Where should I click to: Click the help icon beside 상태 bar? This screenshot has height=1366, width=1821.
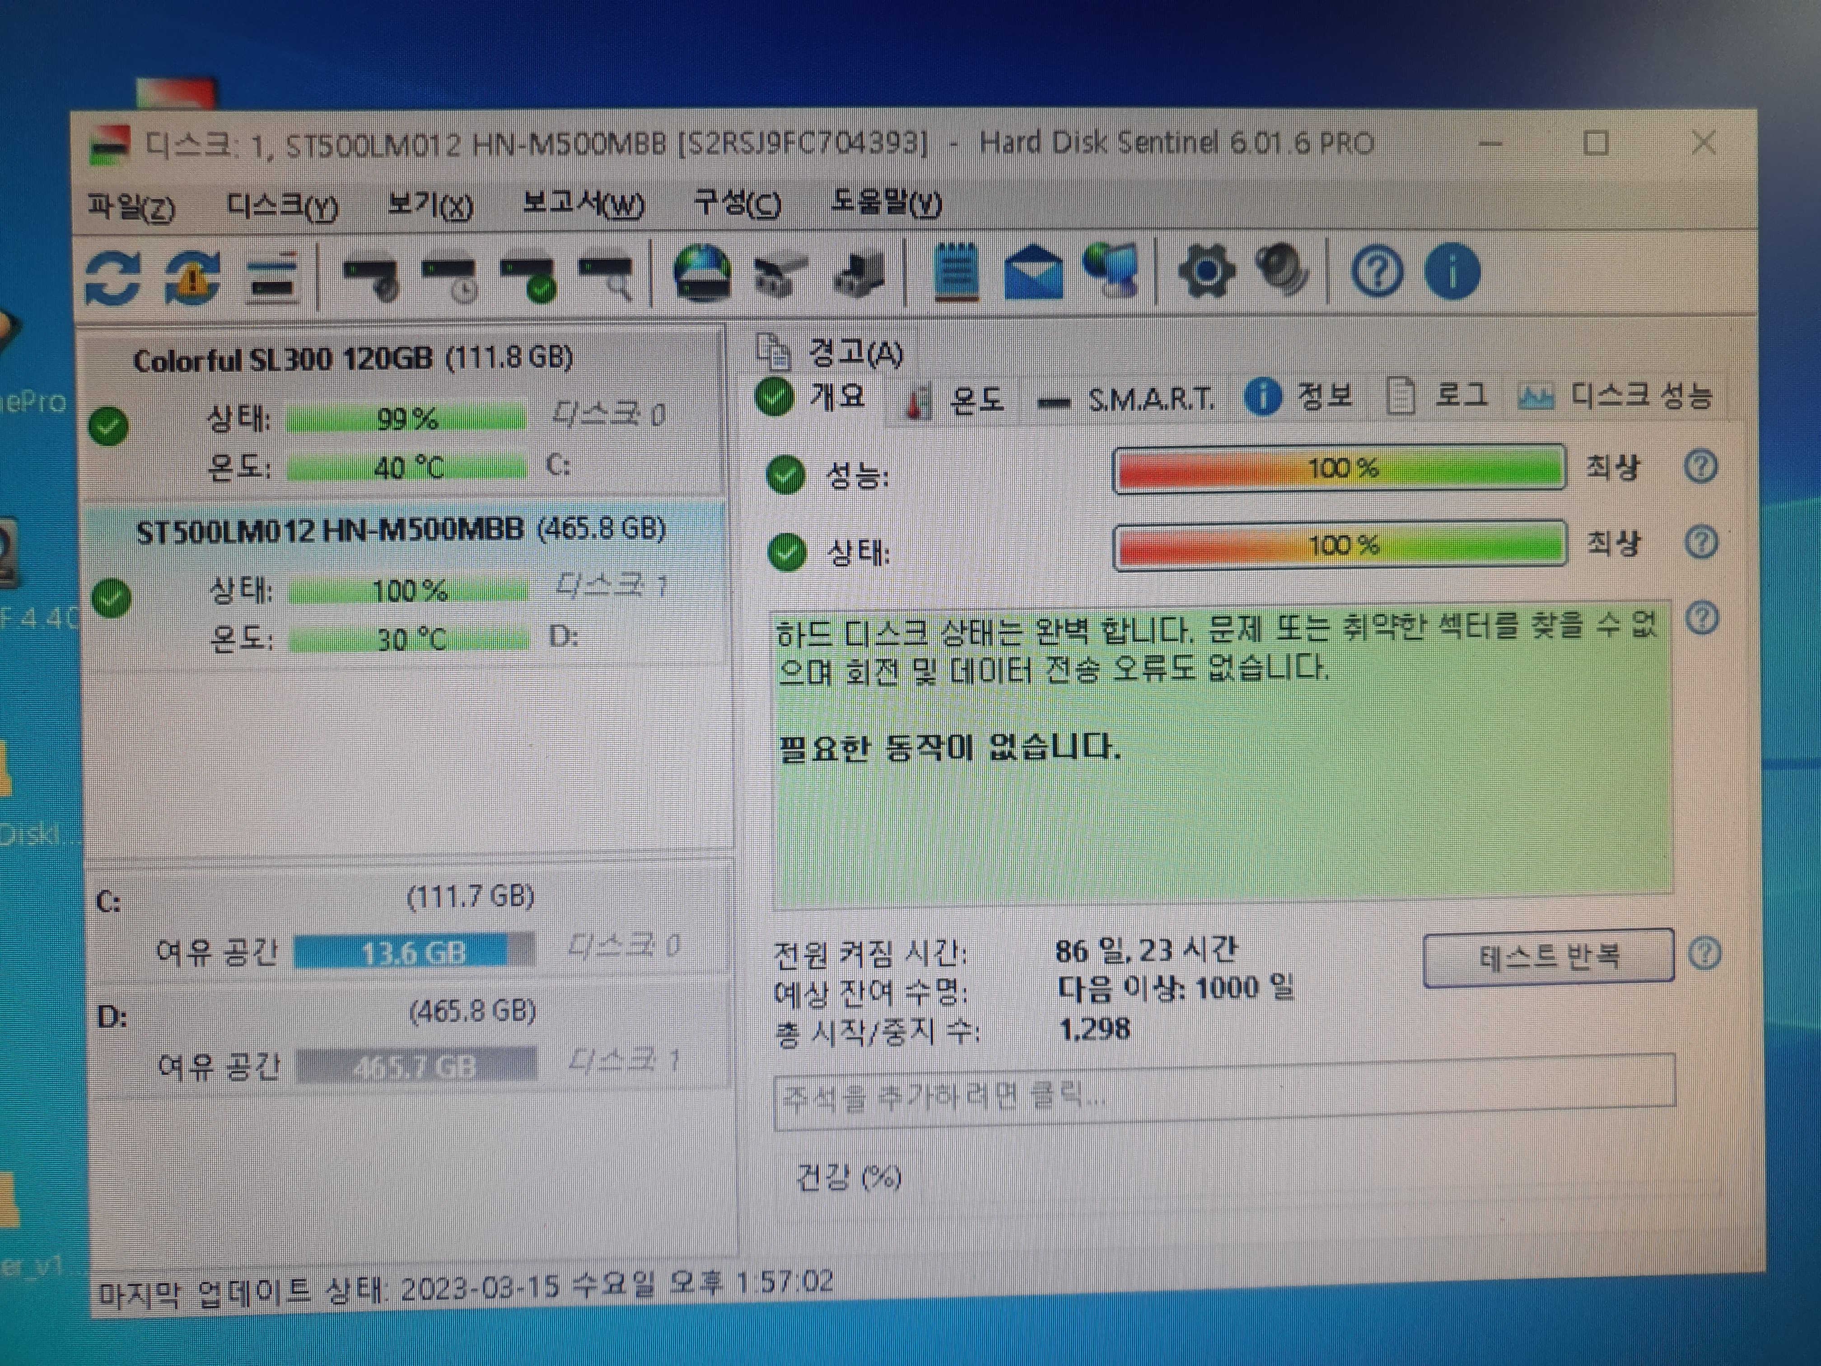point(1702,542)
